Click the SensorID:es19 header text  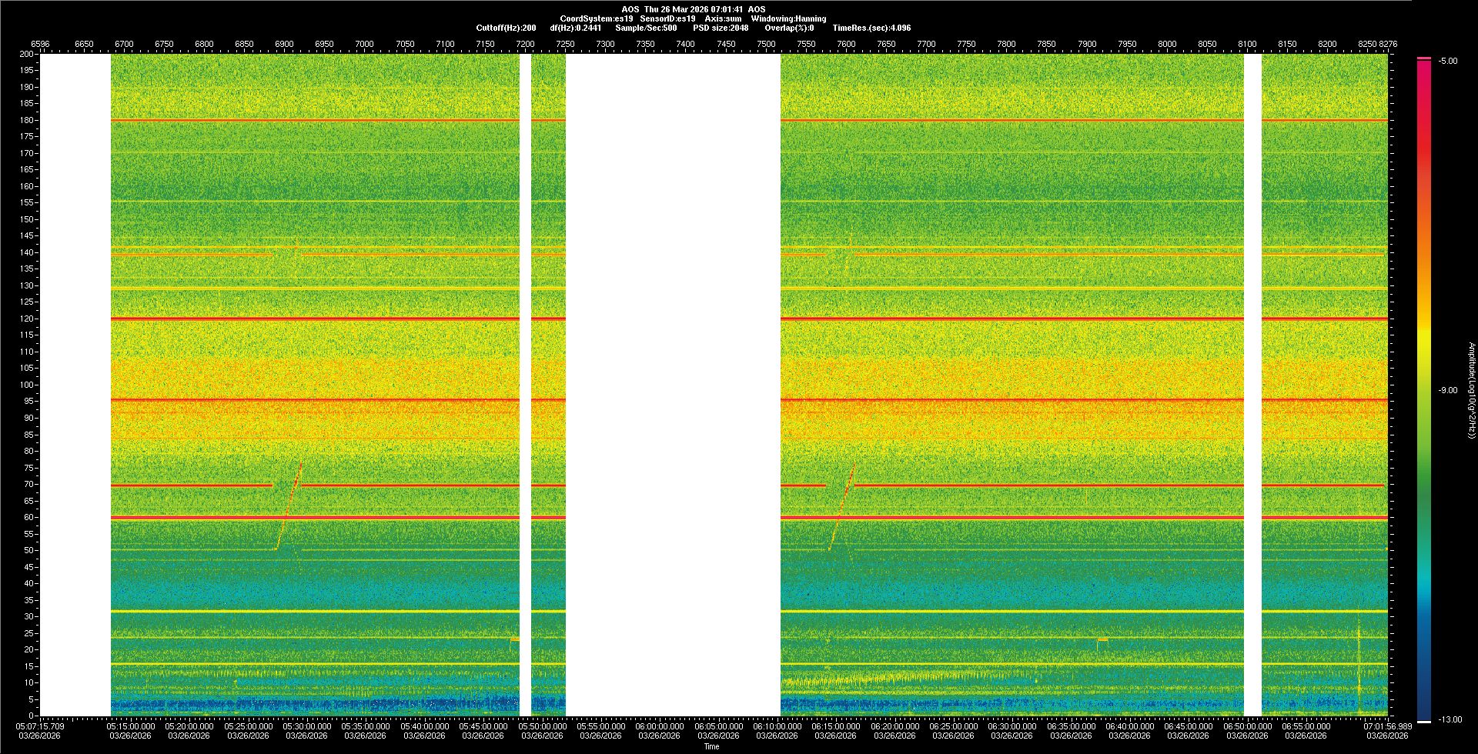tap(667, 18)
